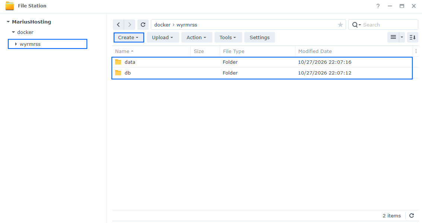Collapse the MariusHosting tree node
The height and width of the screenshot is (223, 422).
click(x=8, y=22)
